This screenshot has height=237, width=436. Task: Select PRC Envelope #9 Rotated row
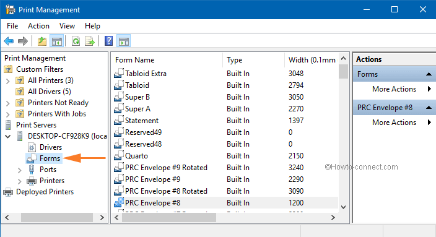(225, 168)
